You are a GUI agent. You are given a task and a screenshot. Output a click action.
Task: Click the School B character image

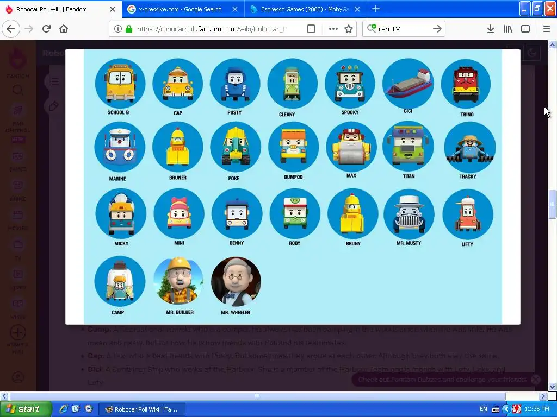click(x=120, y=84)
